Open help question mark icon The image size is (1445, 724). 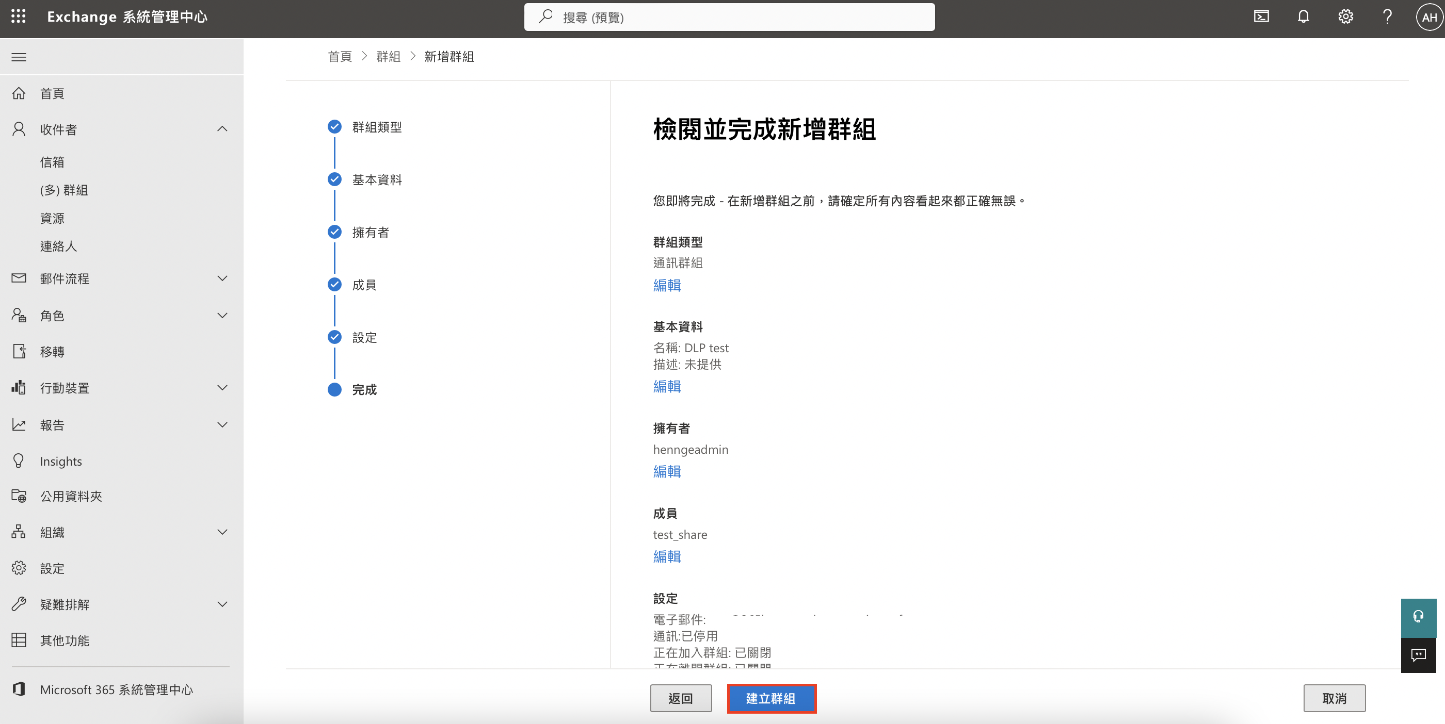1387,17
